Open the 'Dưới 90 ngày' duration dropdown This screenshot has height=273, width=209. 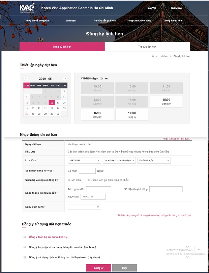154,161
